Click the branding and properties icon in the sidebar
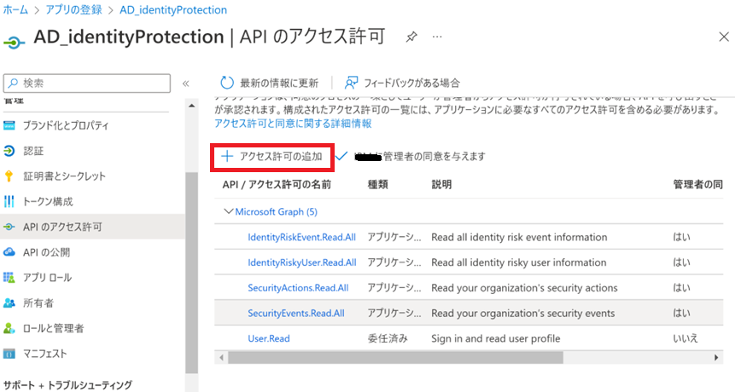Image resolution: width=735 pixels, height=392 pixels. (x=9, y=125)
